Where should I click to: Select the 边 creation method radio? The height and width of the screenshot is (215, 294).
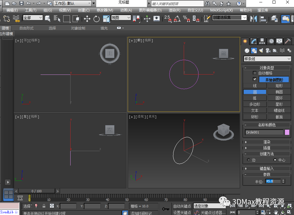click(x=249, y=160)
